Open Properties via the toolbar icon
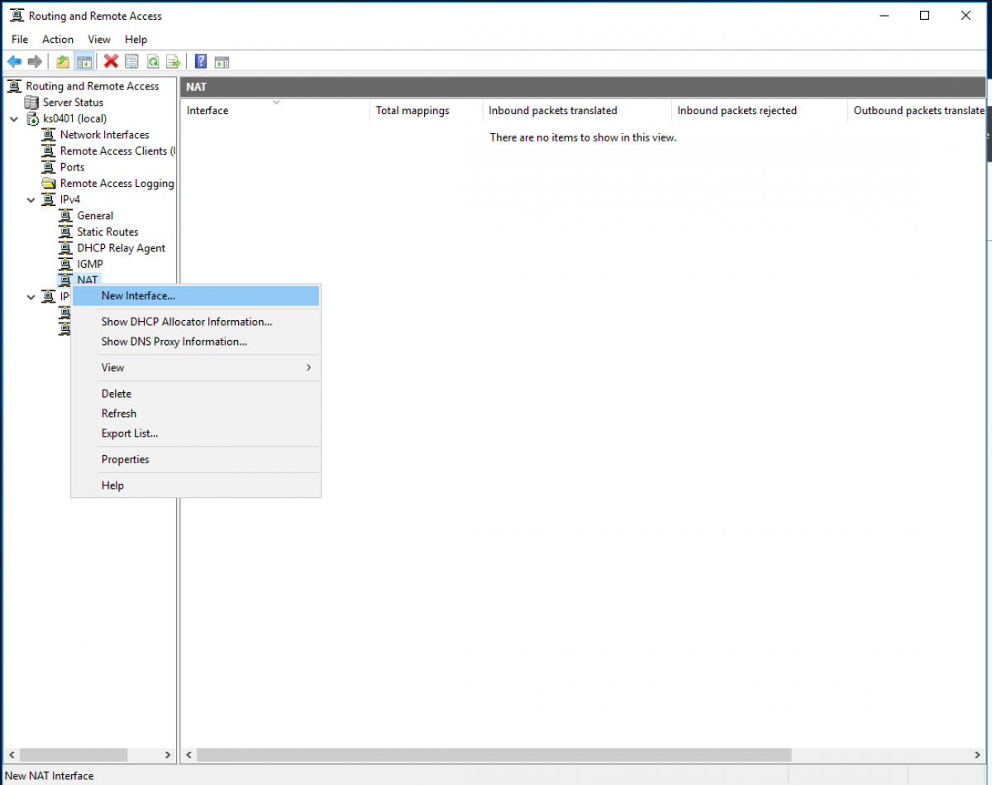992x785 pixels. (131, 60)
